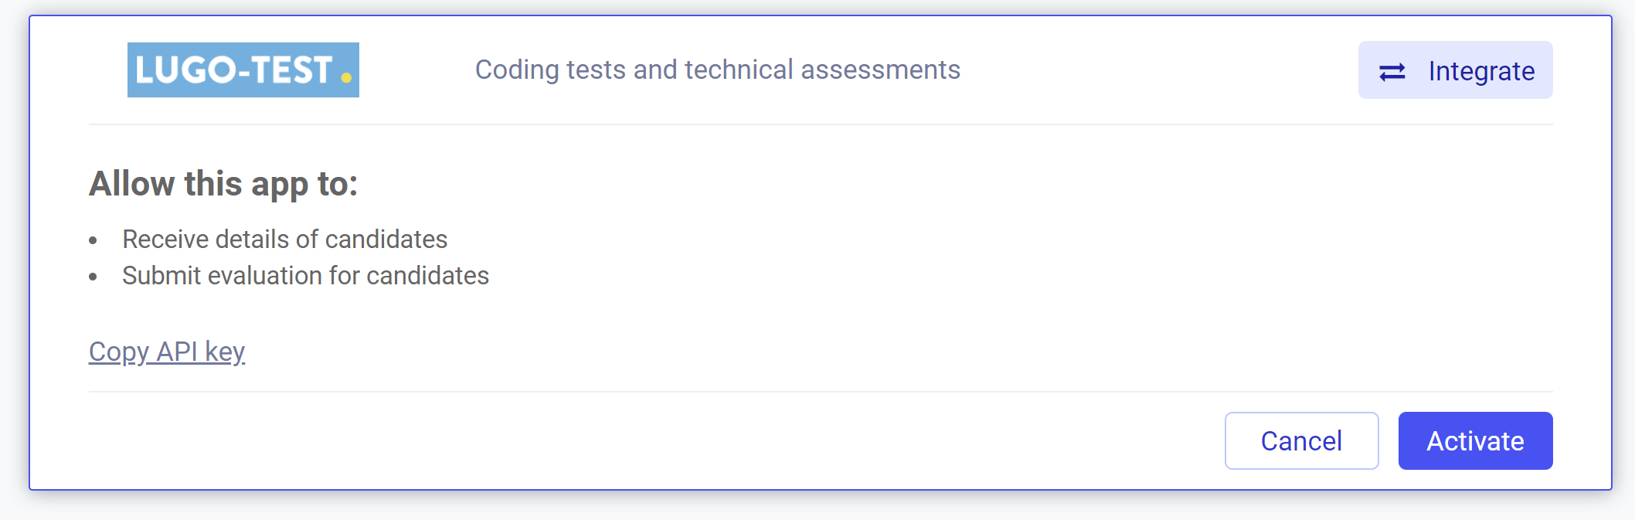
Task: Click the bullet before Receive details
Action: click(93, 240)
